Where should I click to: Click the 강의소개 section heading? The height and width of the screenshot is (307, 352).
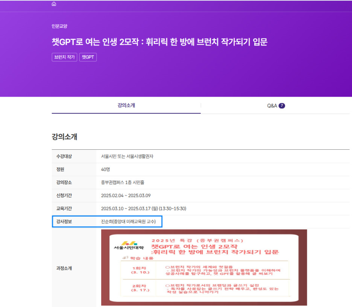pyautogui.click(x=64, y=137)
